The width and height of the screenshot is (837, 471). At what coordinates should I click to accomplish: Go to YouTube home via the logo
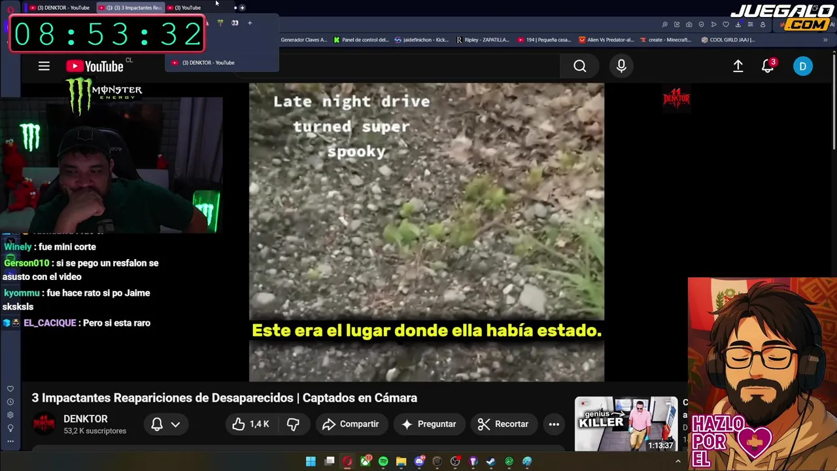pyautogui.click(x=95, y=66)
